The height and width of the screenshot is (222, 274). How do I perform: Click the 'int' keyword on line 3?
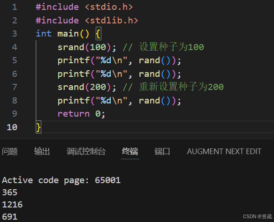pyautogui.click(x=44, y=34)
